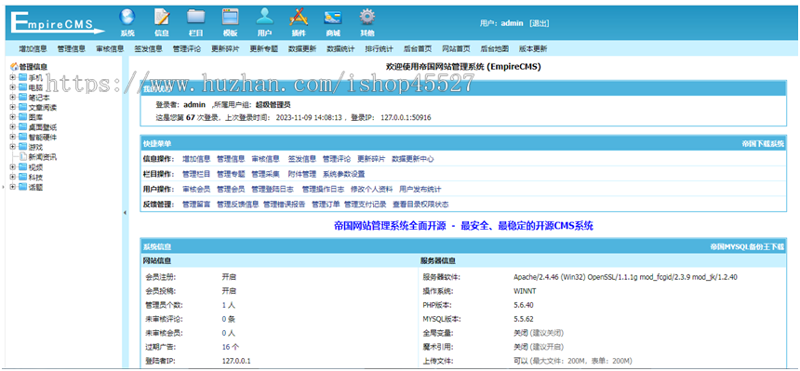Select 签发信息 in the top submenu bar
This screenshot has height=371, width=800.
pyautogui.click(x=149, y=49)
